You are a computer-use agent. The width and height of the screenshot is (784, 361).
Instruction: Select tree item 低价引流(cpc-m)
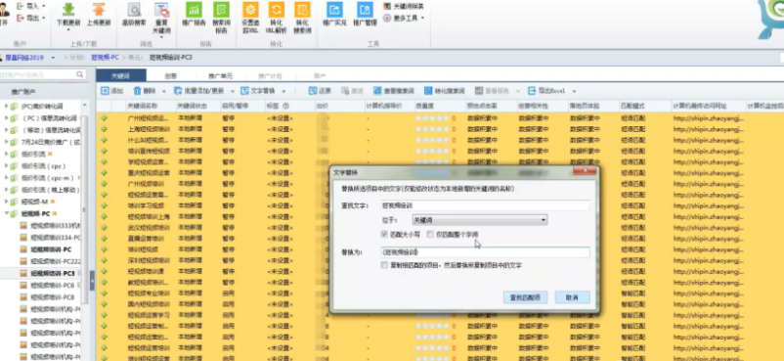tap(48, 178)
